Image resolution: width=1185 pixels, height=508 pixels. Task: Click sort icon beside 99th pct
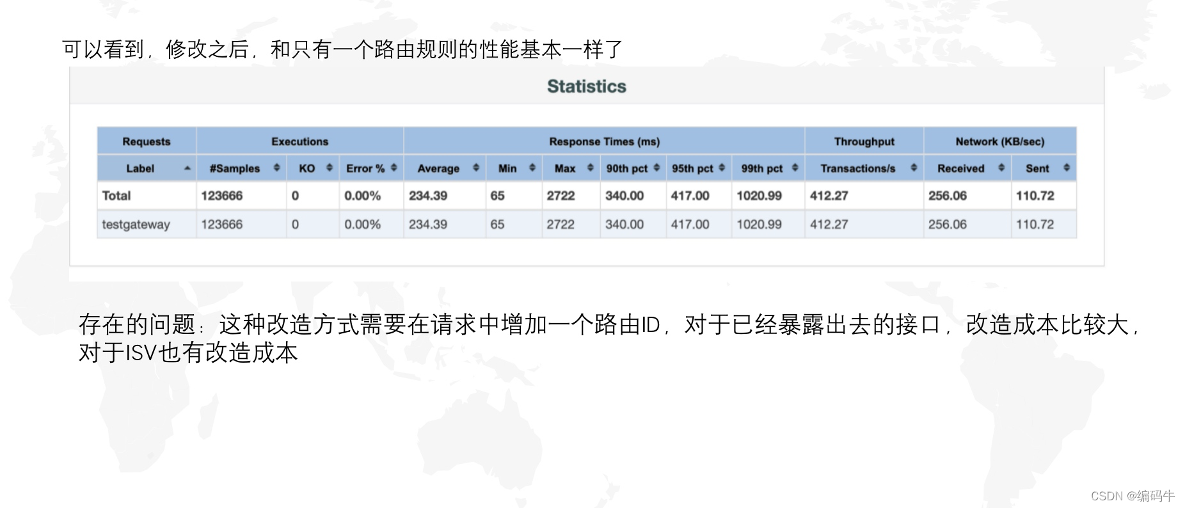click(x=795, y=168)
